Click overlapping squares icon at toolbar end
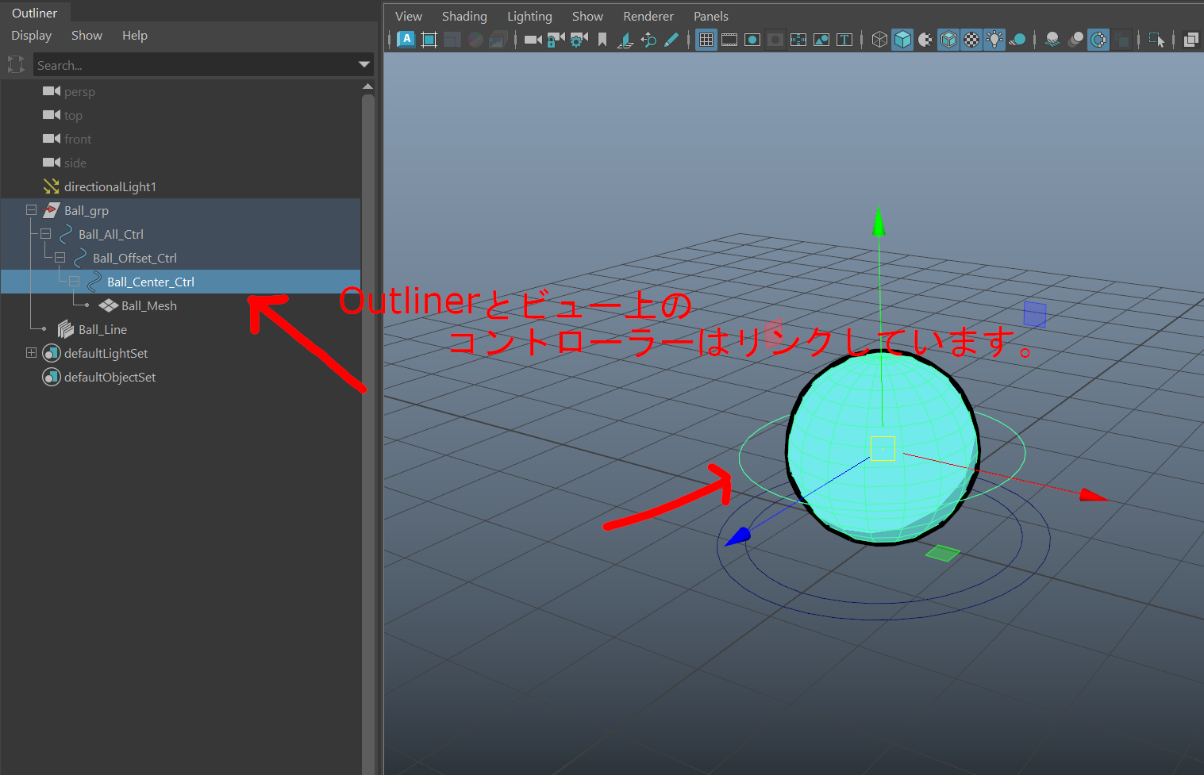Image resolution: width=1204 pixels, height=775 pixels. pos(1191,40)
